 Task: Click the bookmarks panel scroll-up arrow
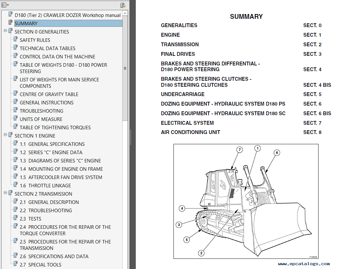pos(125,13)
